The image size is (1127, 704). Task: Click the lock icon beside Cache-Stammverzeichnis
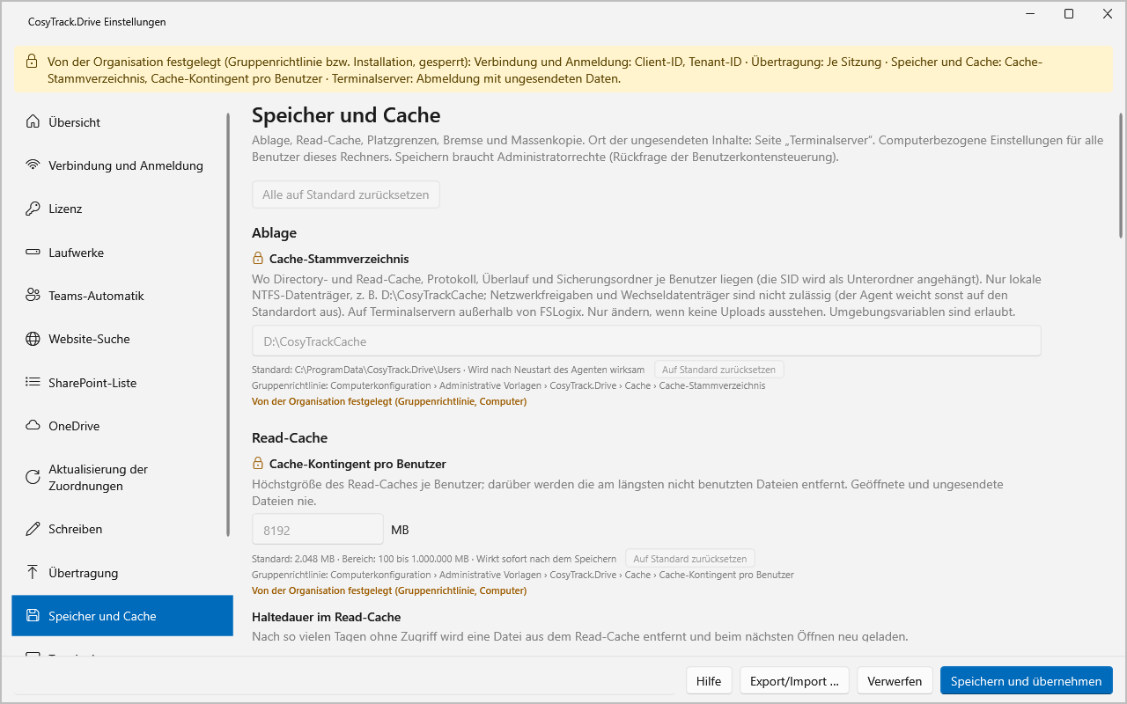pyautogui.click(x=258, y=259)
